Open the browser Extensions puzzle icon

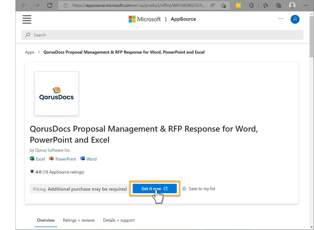[x=251, y=6]
